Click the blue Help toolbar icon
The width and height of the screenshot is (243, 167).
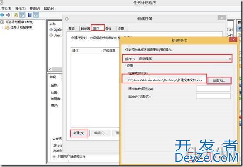30,15
